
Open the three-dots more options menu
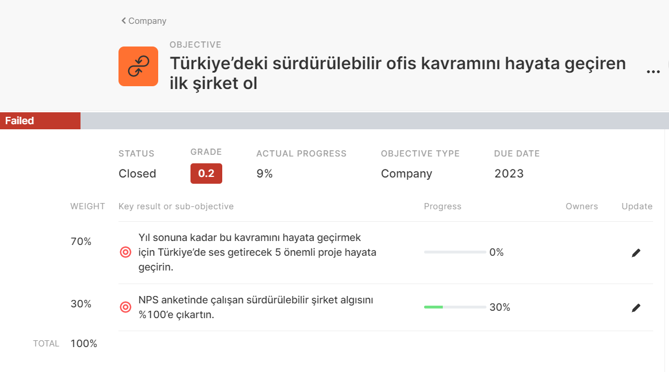coord(653,72)
